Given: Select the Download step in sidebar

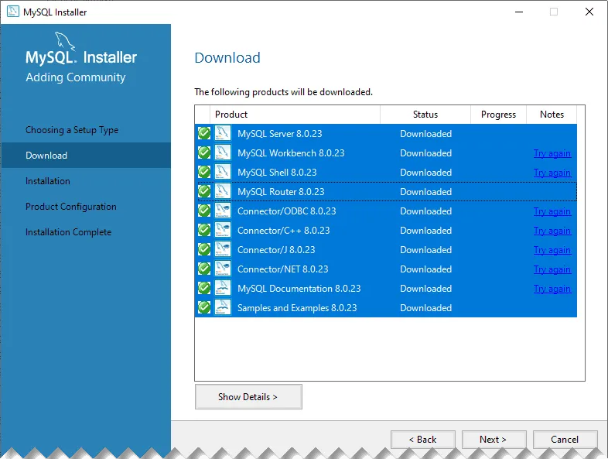Looking at the screenshot, I should tap(86, 156).
